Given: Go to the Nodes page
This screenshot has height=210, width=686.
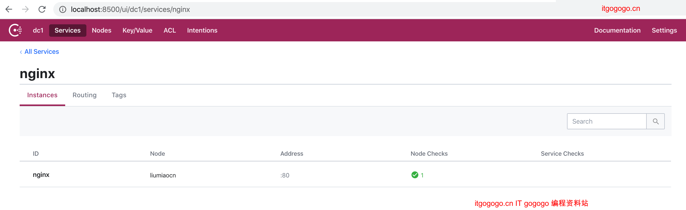Looking at the screenshot, I should tap(101, 30).
